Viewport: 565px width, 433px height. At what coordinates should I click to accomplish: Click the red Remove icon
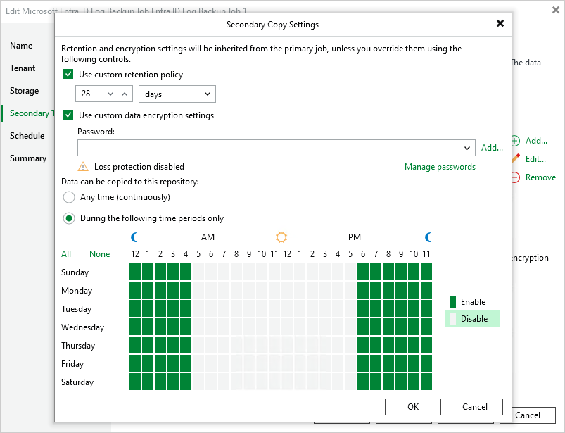pos(516,177)
